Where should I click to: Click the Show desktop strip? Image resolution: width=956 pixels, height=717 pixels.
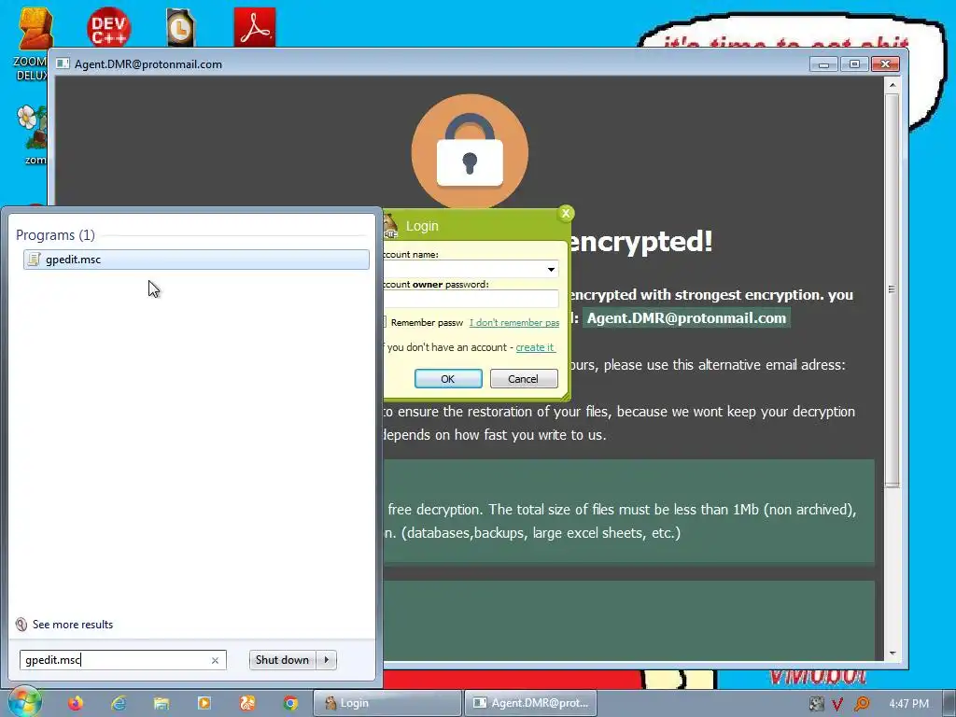pos(949,703)
